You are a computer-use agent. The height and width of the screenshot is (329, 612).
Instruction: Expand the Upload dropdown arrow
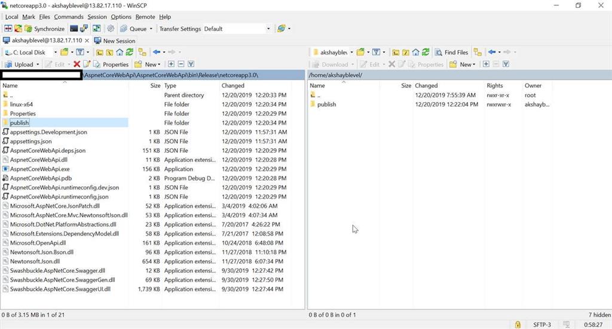pos(38,64)
